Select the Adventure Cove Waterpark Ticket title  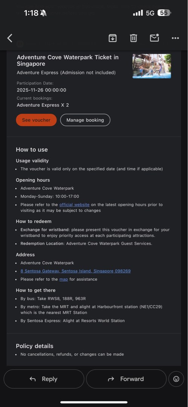[x=68, y=60]
